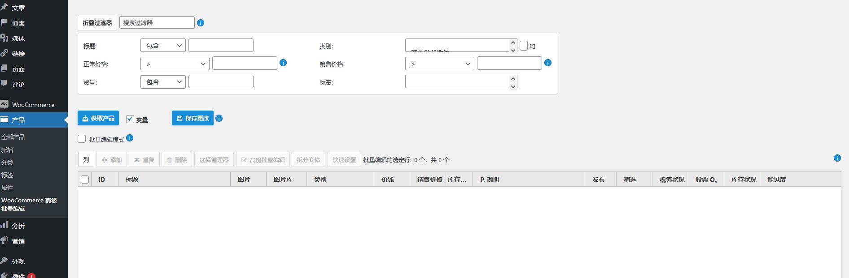The image size is (849, 278).
Task: Open 全部产品 submenu item
Action: pos(13,137)
